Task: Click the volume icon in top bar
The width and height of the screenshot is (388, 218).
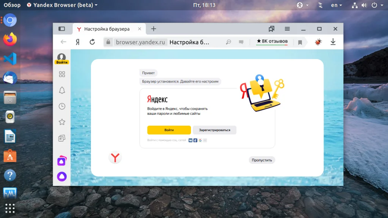Action: pyautogui.click(x=364, y=5)
